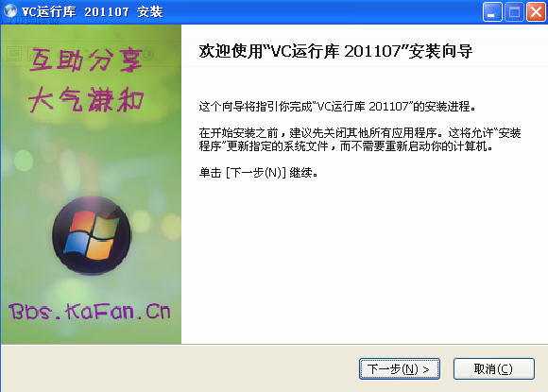
Task: Click the gray footer area beside buttons
Action: 179,368
